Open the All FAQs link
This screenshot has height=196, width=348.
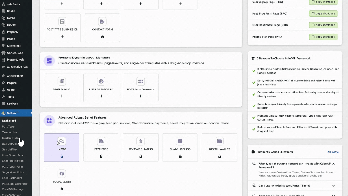click(x=333, y=152)
